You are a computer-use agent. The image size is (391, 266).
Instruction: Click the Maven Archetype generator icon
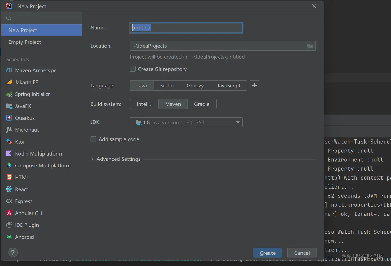[9, 70]
